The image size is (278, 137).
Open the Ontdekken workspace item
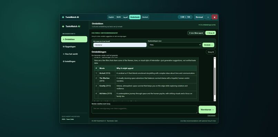pos(74,39)
